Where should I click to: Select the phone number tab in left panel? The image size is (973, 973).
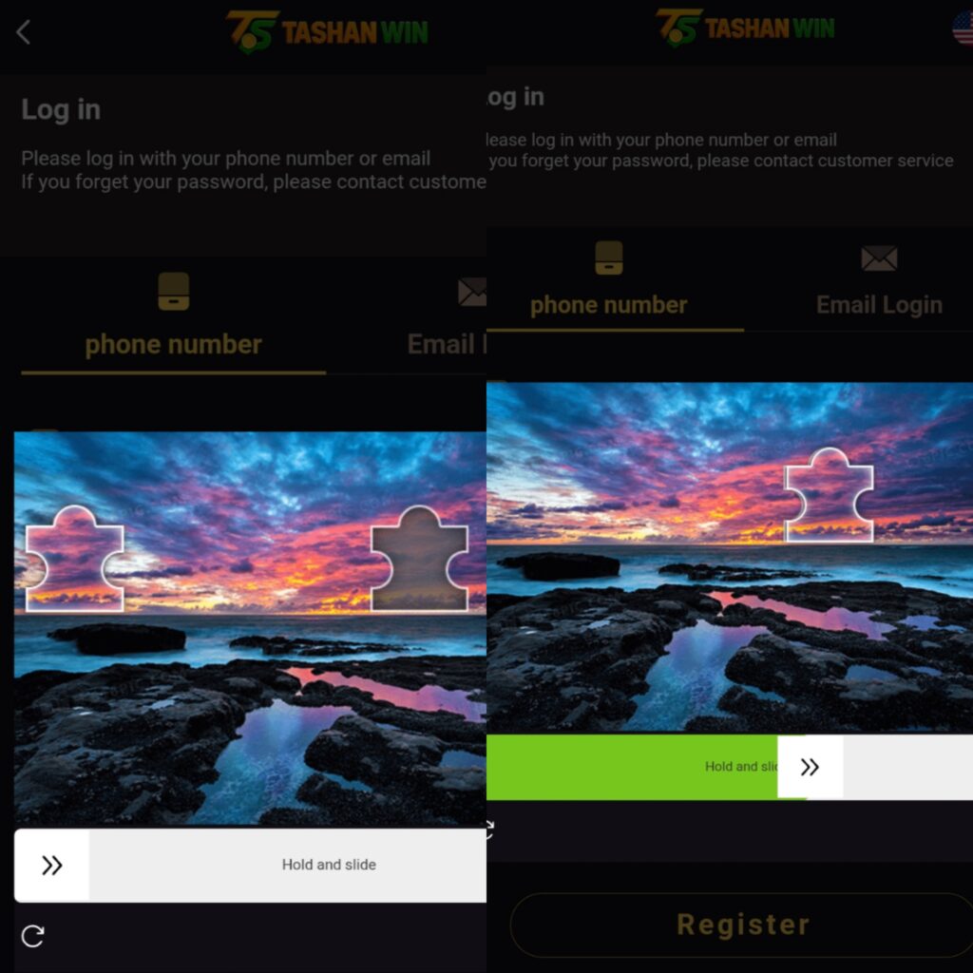[x=173, y=344]
